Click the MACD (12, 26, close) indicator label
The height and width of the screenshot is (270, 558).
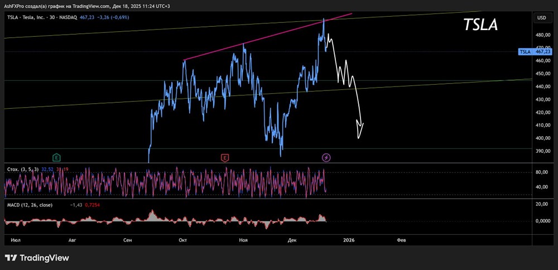point(30,205)
